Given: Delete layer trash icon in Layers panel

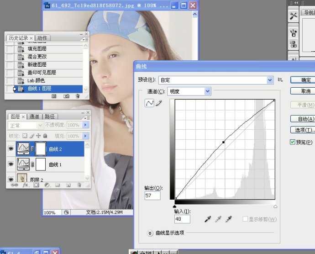Looking at the screenshot, I should [x=79, y=185].
